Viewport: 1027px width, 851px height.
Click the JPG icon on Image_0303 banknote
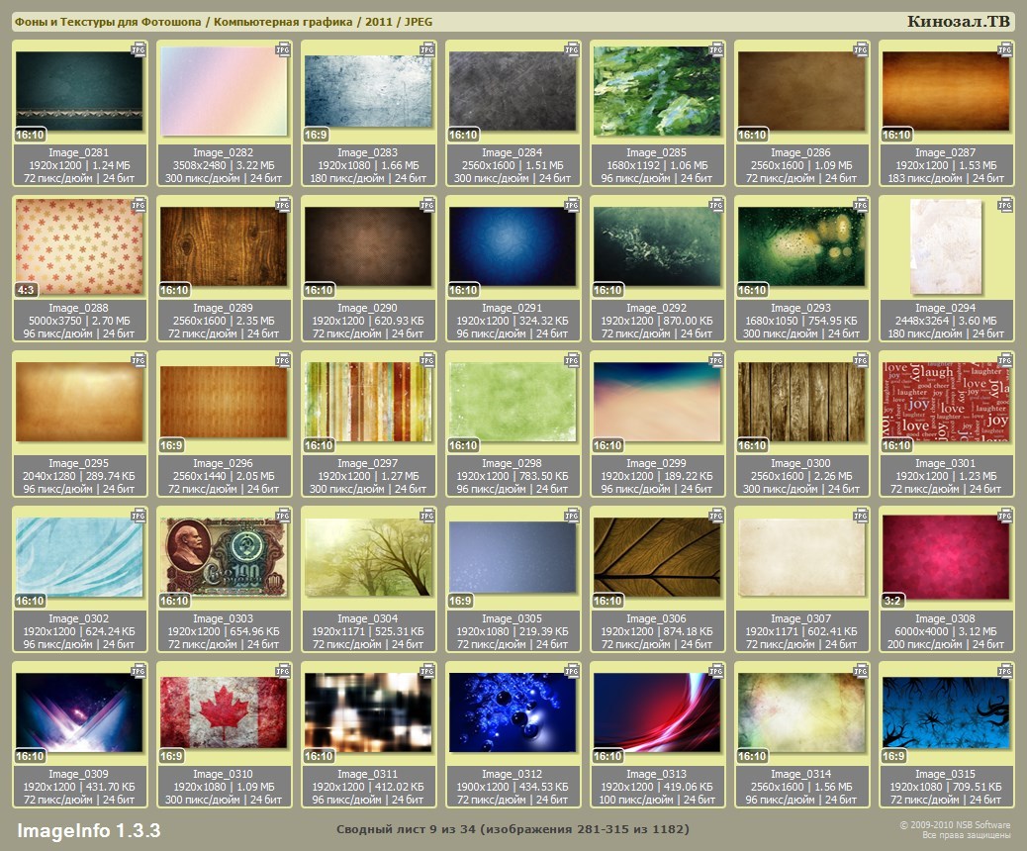pyautogui.click(x=283, y=515)
